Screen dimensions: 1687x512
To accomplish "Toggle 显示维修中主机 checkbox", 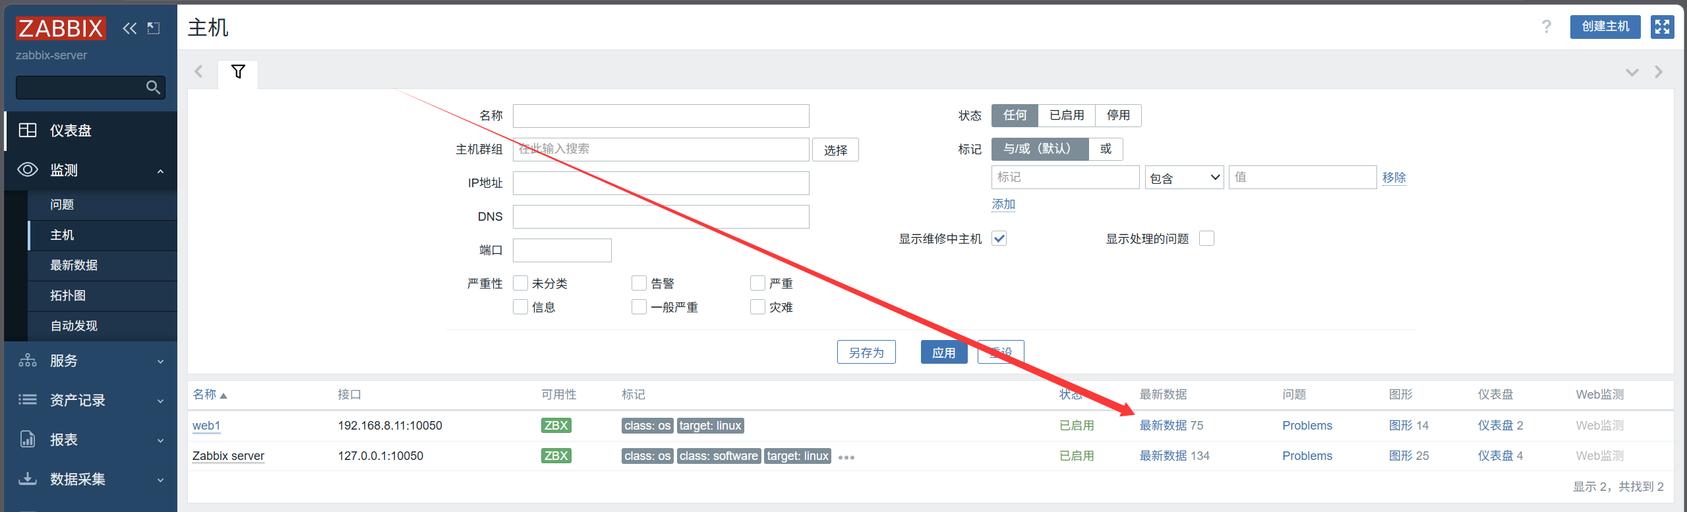I will [999, 239].
